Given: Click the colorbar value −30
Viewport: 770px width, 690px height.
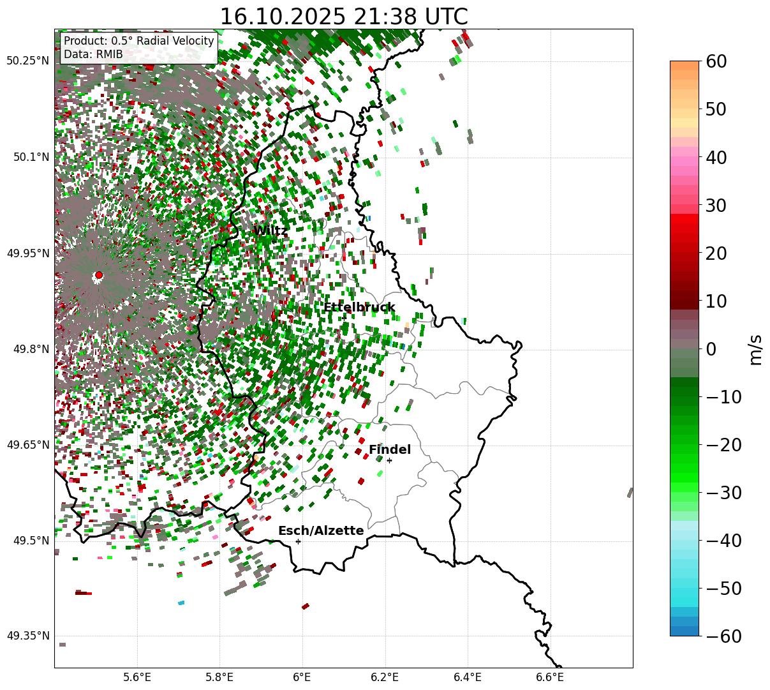Looking at the screenshot, I should click(723, 492).
